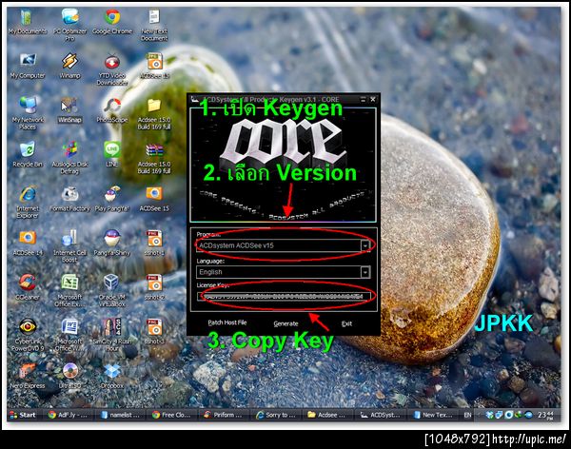Switch to the Sorry to... Internet Explorer taskbar item
Viewport: 571px width, 449px height.
click(x=276, y=415)
